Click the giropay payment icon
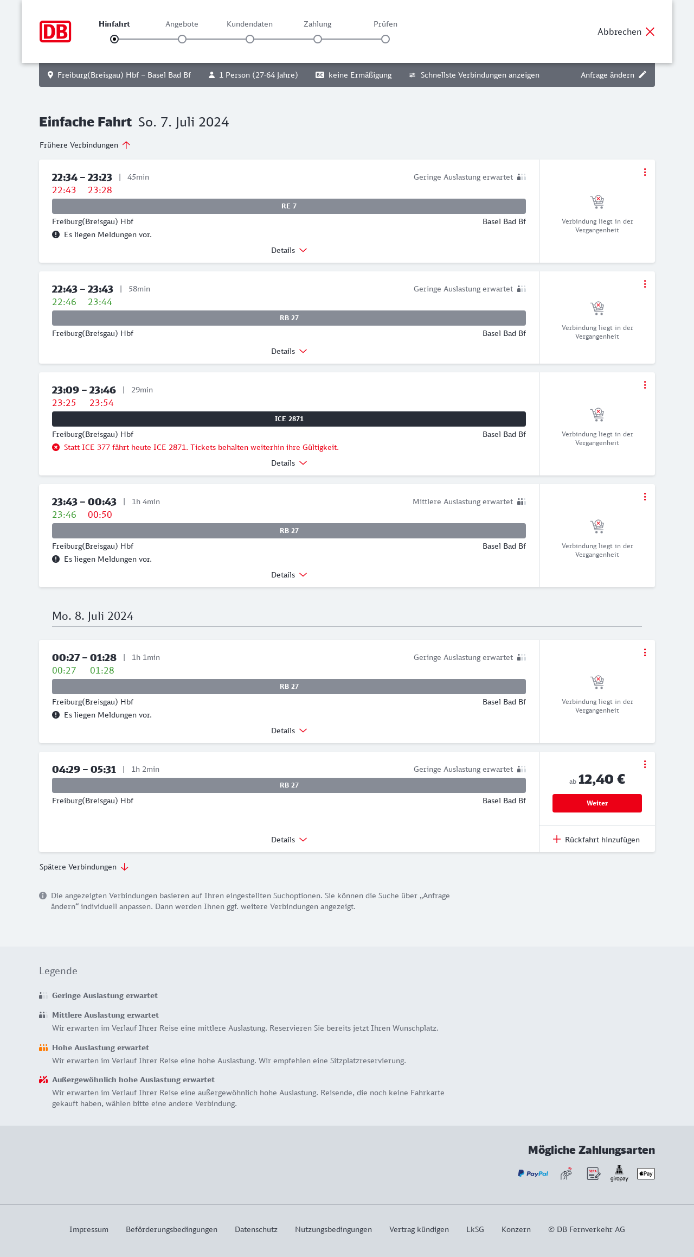Viewport: 694px width, 1257px height. click(619, 1173)
